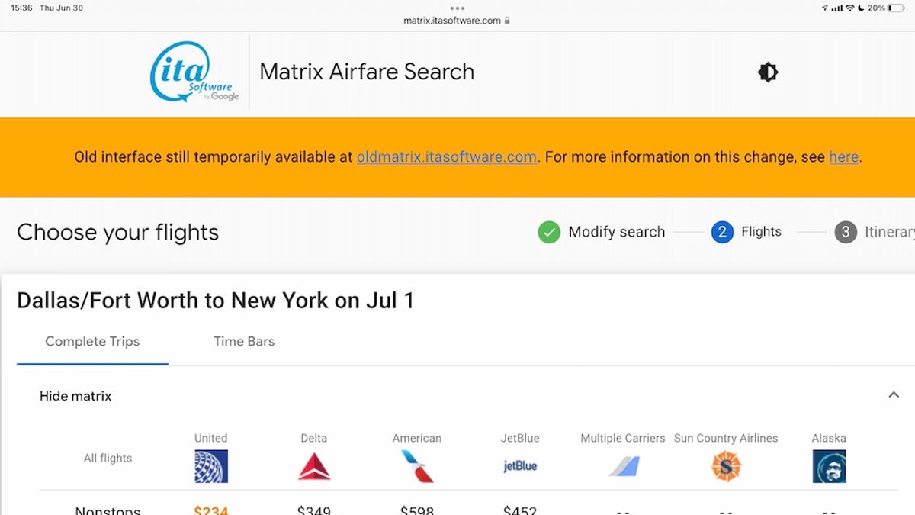Select United nonstop $234 fare

(x=211, y=510)
